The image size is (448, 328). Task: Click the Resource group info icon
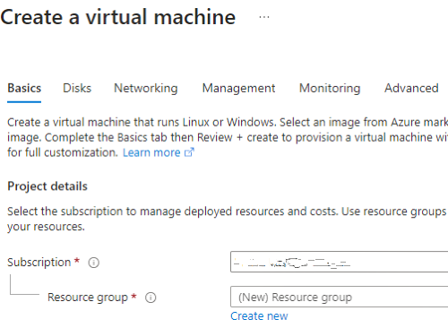(x=151, y=298)
